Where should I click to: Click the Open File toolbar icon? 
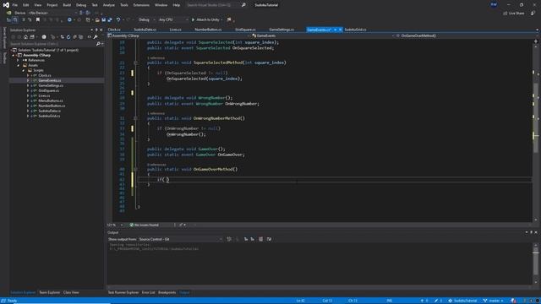pos(97,20)
